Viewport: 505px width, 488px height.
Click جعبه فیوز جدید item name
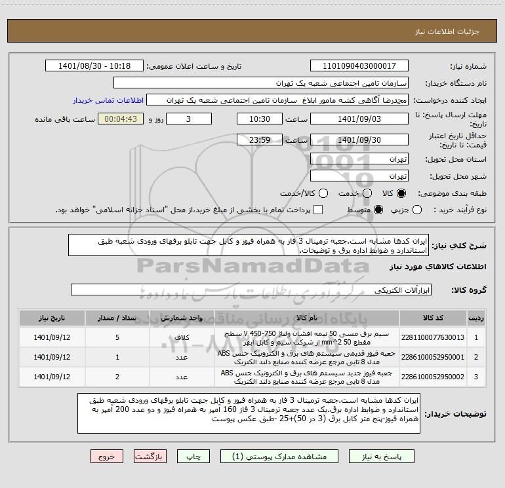(307, 377)
